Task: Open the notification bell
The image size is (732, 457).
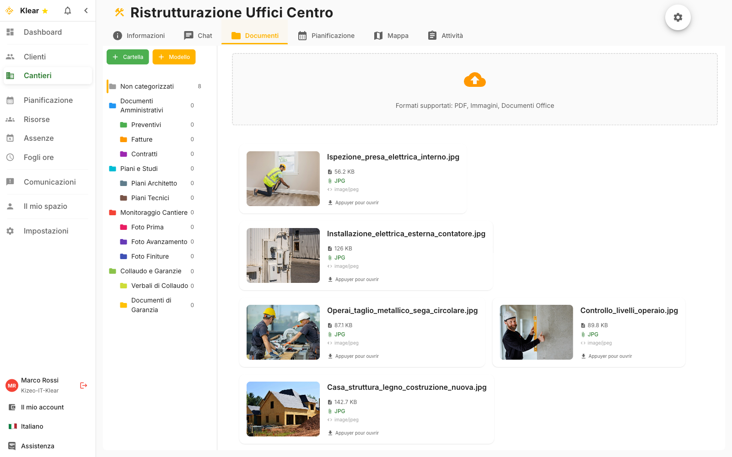Action: pos(67,10)
